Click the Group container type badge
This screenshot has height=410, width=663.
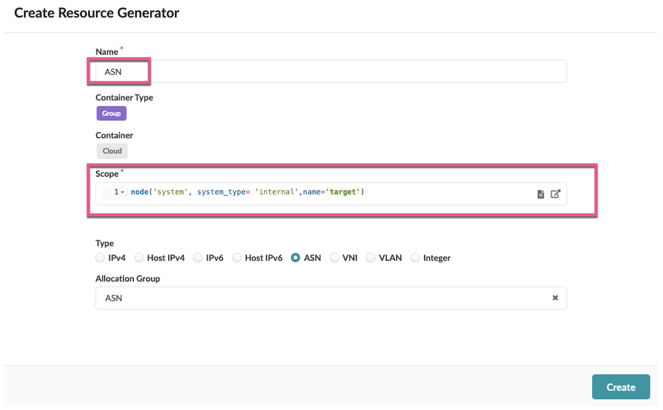pos(111,113)
